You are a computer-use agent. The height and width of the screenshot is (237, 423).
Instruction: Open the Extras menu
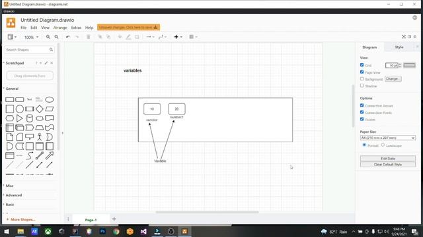76,28
